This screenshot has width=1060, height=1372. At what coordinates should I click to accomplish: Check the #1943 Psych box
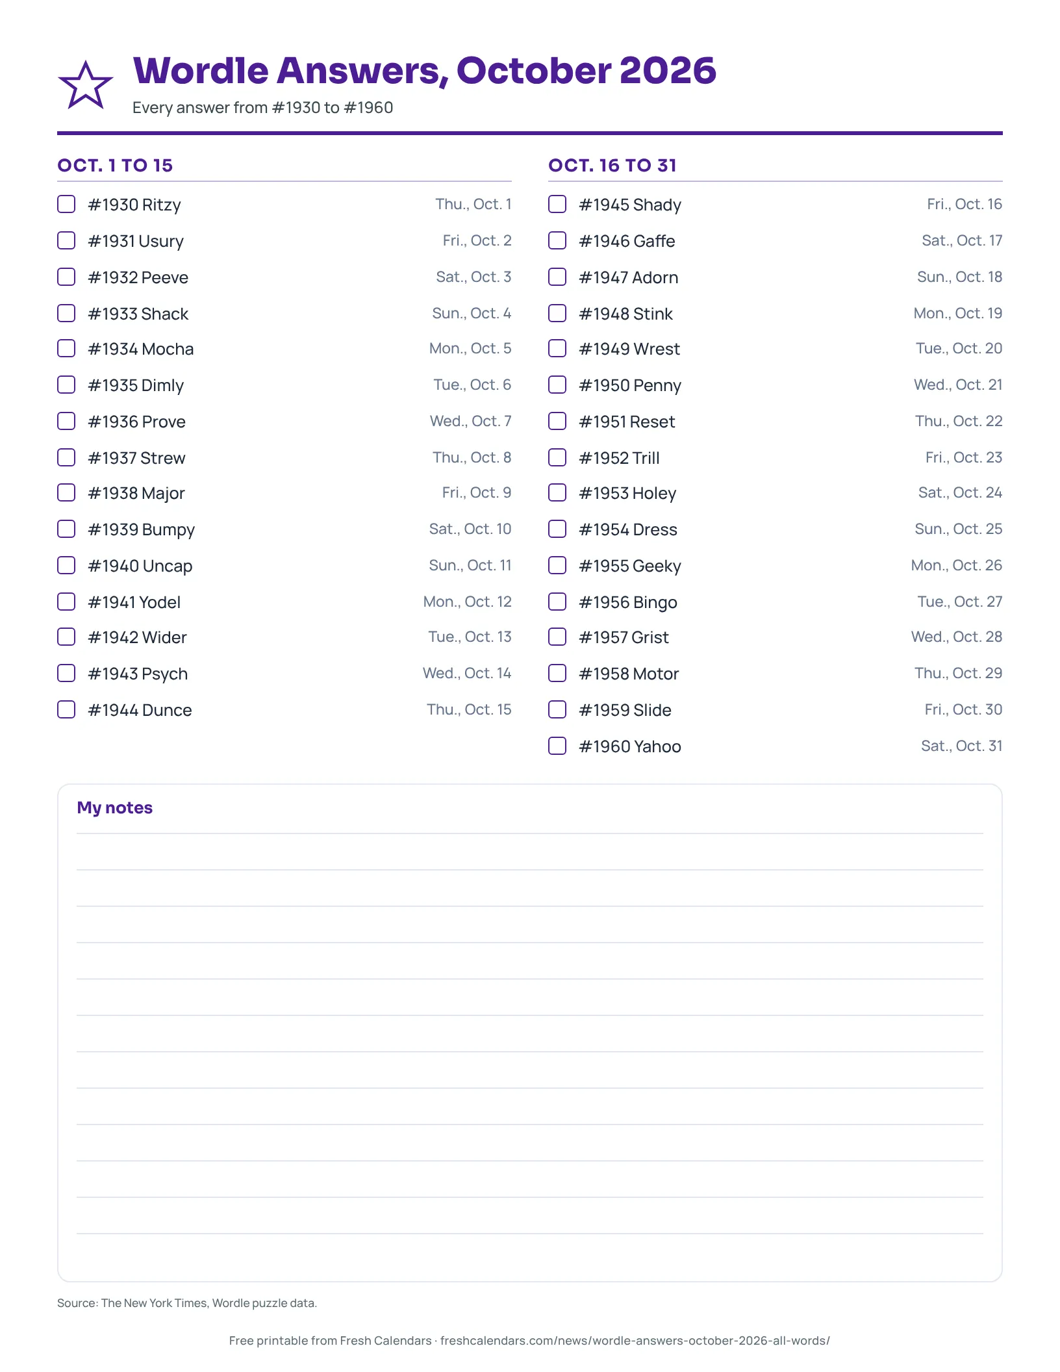(66, 673)
